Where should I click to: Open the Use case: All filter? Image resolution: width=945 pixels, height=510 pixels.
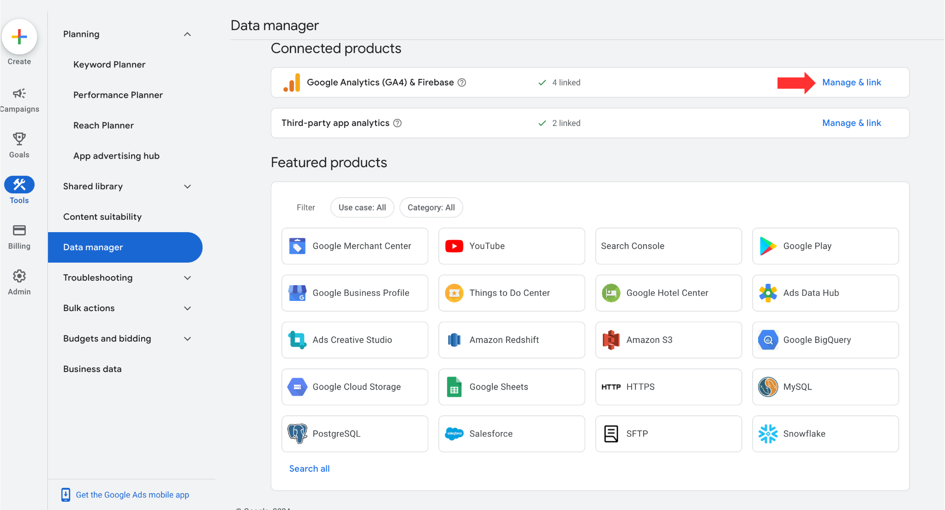point(362,208)
